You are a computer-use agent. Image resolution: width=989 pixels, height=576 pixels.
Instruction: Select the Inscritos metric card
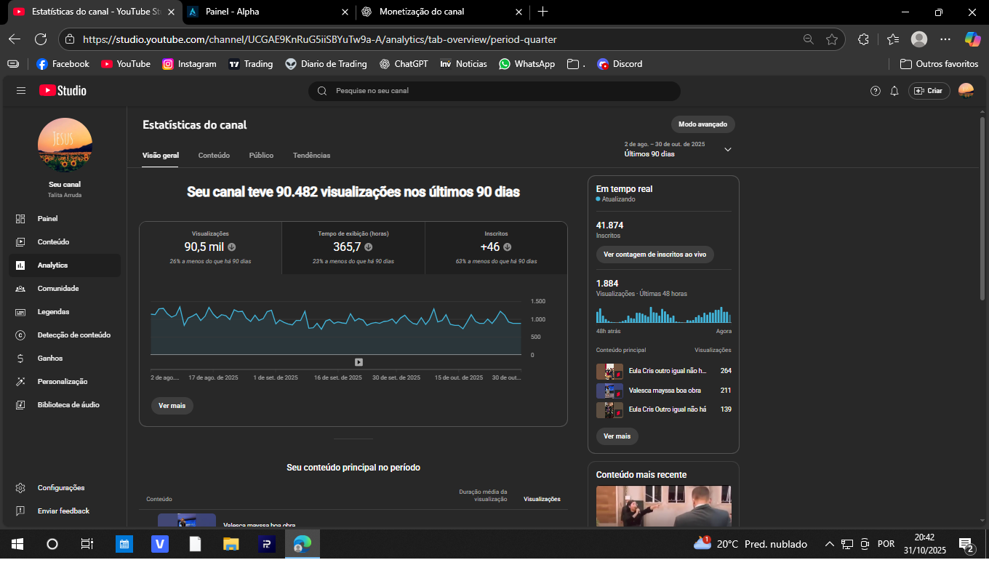tap(496, 248)
